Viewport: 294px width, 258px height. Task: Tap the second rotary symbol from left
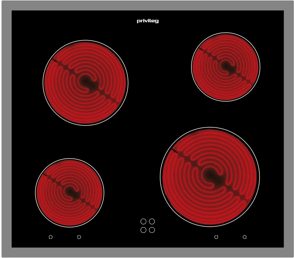click(x=79, y=237)
